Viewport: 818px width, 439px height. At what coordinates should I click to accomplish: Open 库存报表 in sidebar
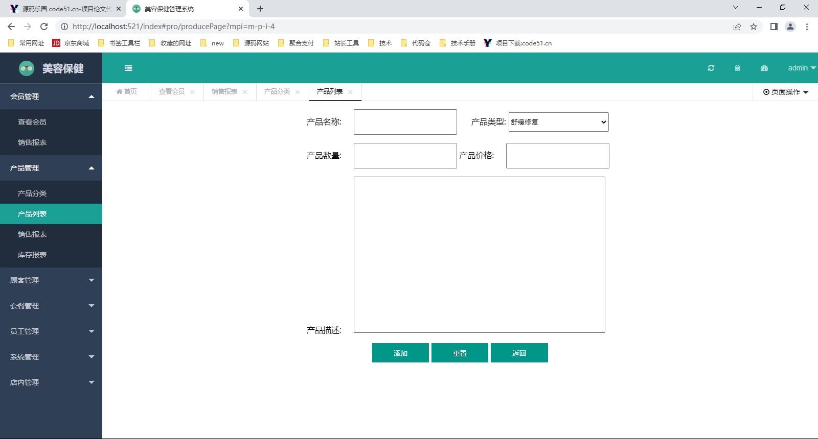tap(51, 255)
